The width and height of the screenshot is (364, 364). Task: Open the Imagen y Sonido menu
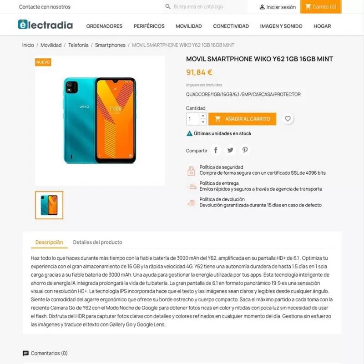[x=281, y=26]
